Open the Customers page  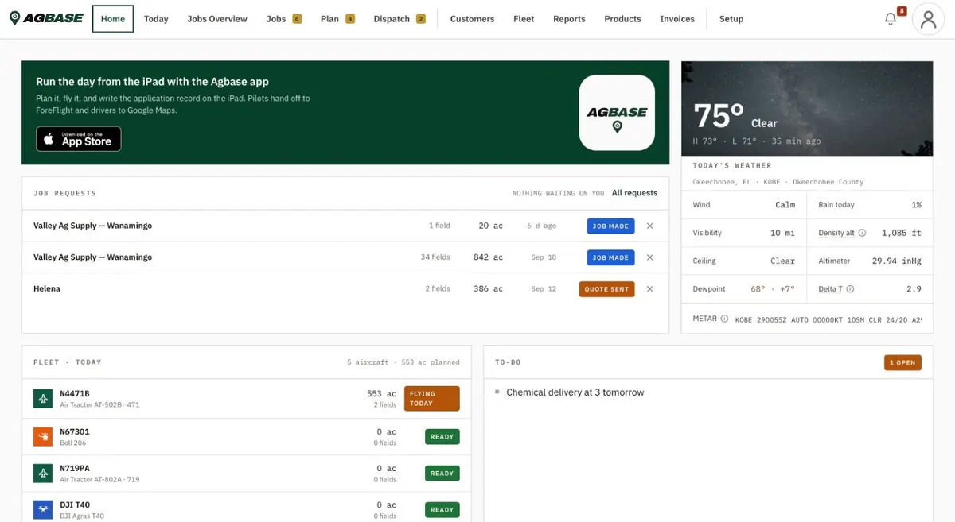[472, 19]
